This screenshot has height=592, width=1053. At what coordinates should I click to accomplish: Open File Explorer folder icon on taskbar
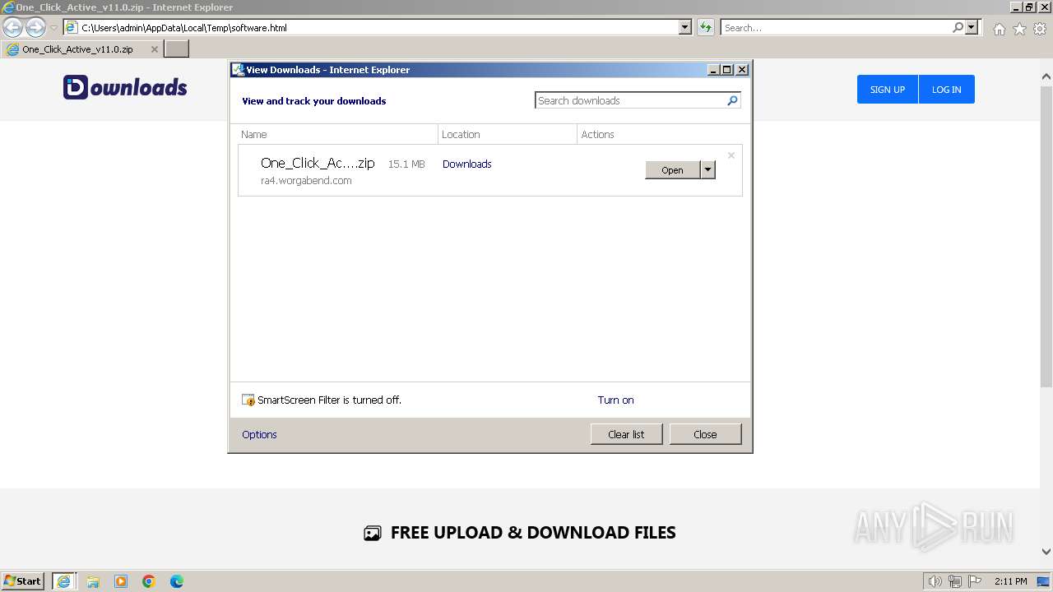point(93,581)
